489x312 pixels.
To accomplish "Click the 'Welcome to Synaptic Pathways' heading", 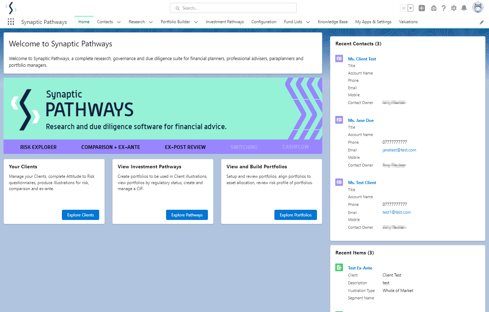I will (61, 44).
